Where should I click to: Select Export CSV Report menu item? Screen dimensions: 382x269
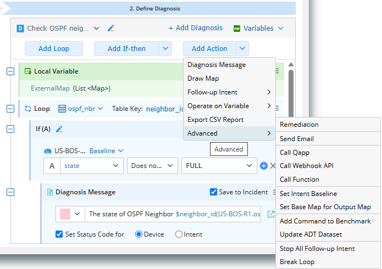tap(215, 120)
